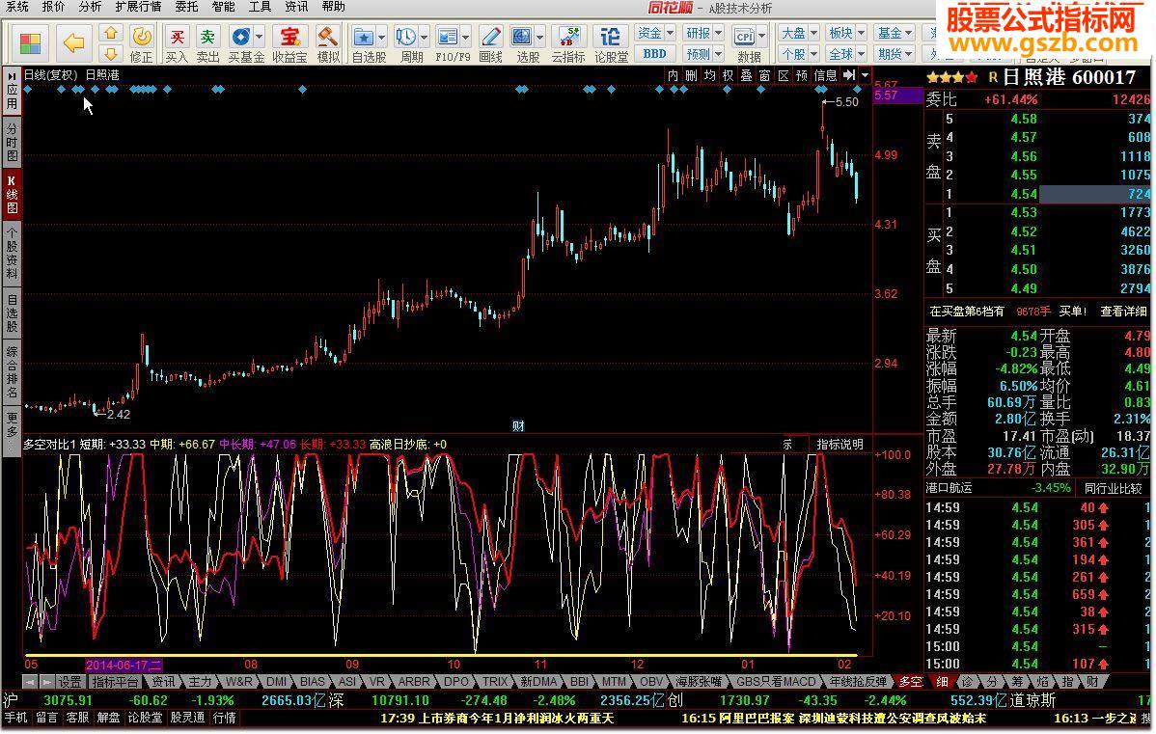The height and width of the screenshot is (734, 1156).
Task: Open the chart options dropdown arrow
Action: [x=865, y=75]
